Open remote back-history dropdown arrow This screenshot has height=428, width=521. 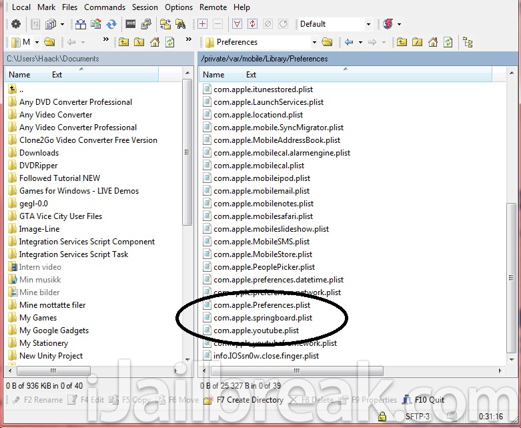tap(360, 42)
